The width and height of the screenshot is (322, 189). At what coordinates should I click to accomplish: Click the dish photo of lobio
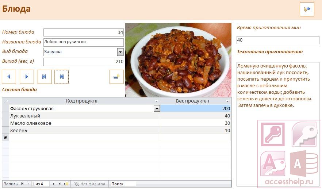tap(178, 60)
